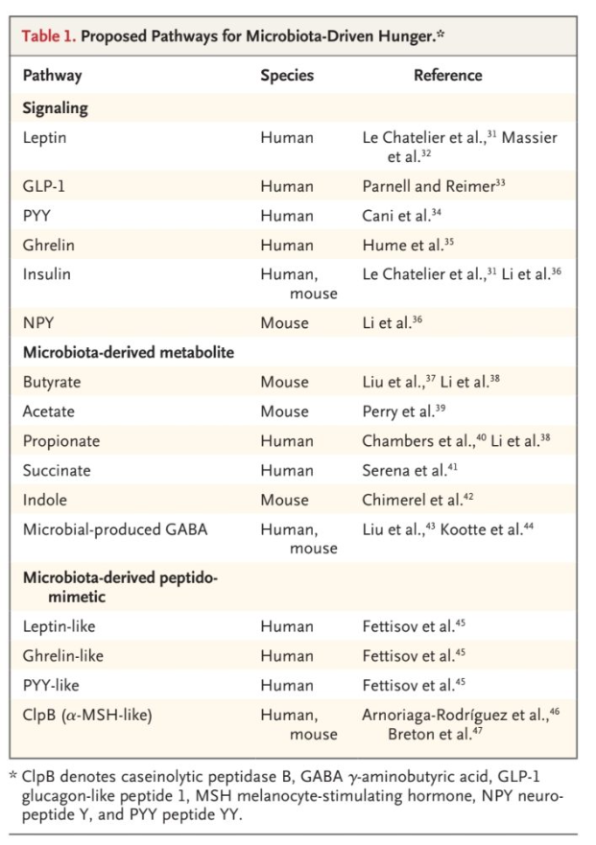Click the Microbiota-derived peptidomimetic heading
596x845 pixels.
120,587
